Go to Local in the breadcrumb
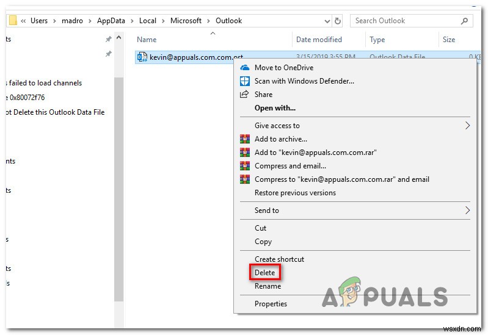The width and height of the screenshot is (488, 335). [148, 21]
